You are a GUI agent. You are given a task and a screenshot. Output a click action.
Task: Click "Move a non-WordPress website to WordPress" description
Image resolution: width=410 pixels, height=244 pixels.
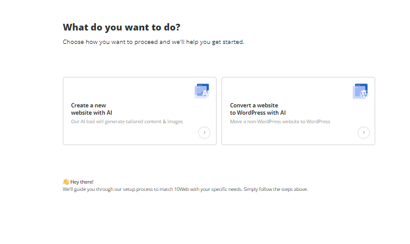[x=280, y=121]
